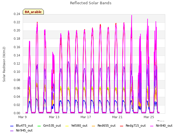Click the red Redg715_out legend swatch
Screen dimensions: 182x136
pos(121,126)
